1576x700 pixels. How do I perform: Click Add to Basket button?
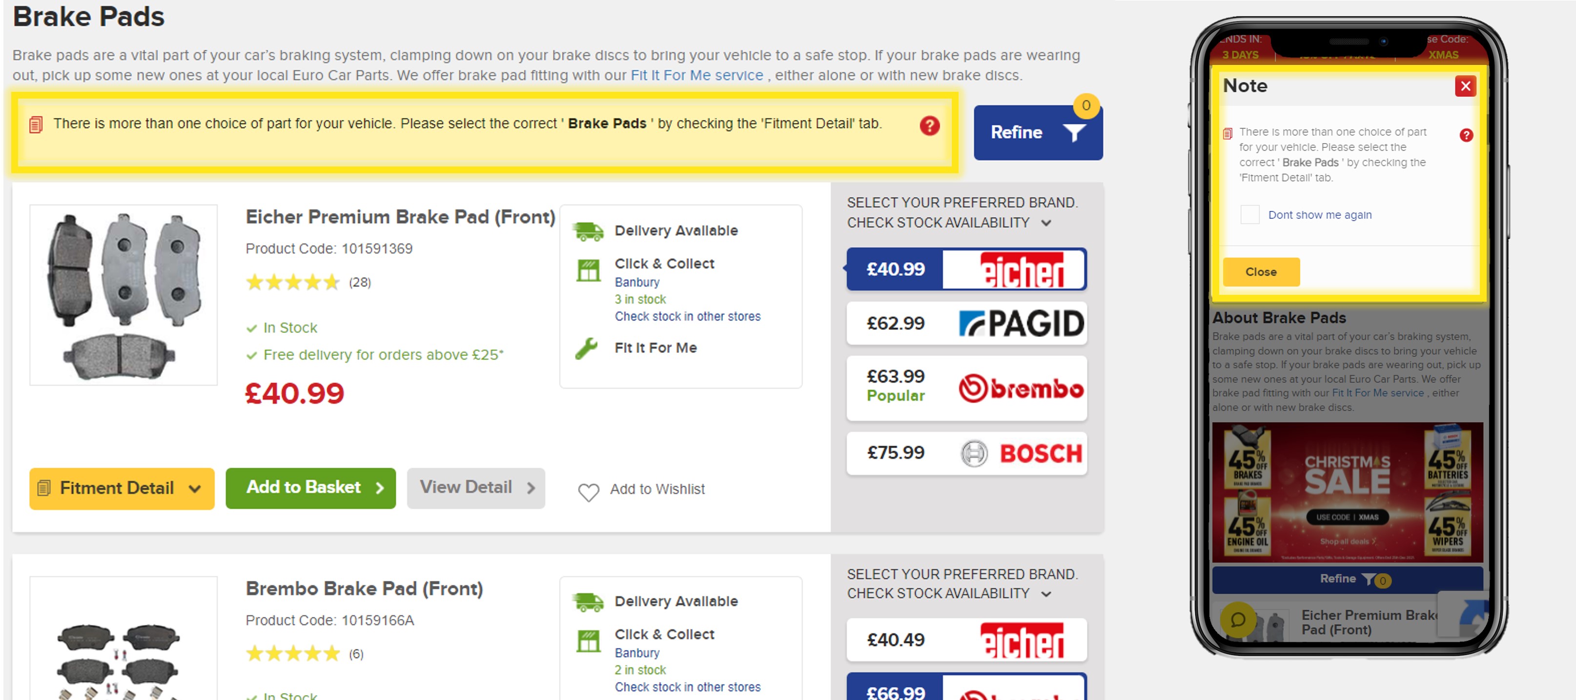click(x=310, y=488)
